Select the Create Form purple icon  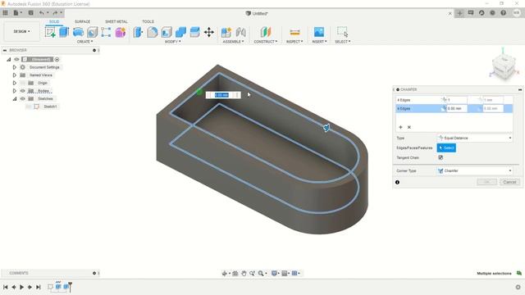click(x=121, y=32)
